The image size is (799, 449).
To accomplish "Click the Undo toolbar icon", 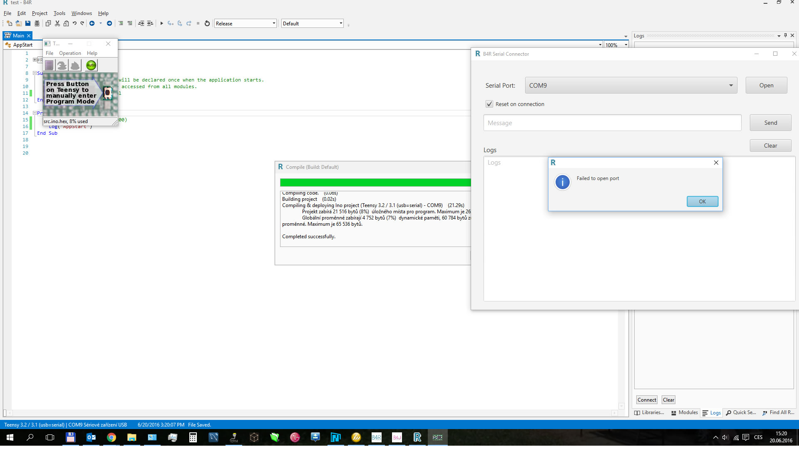I will tap(74, 23).
